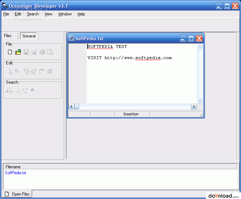Minimize the Oceantiger jDeveloper main window
This screenshot has width=241, height=199.
[219, 6]
